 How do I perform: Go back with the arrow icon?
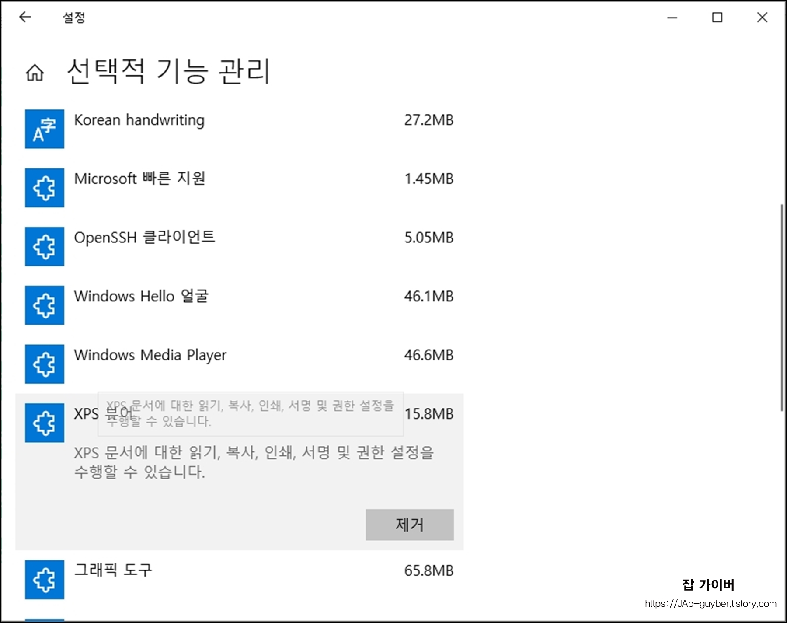point(25,17)
